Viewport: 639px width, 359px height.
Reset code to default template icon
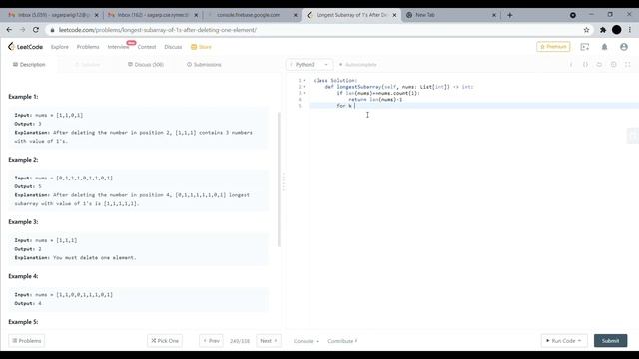point(599,64)
